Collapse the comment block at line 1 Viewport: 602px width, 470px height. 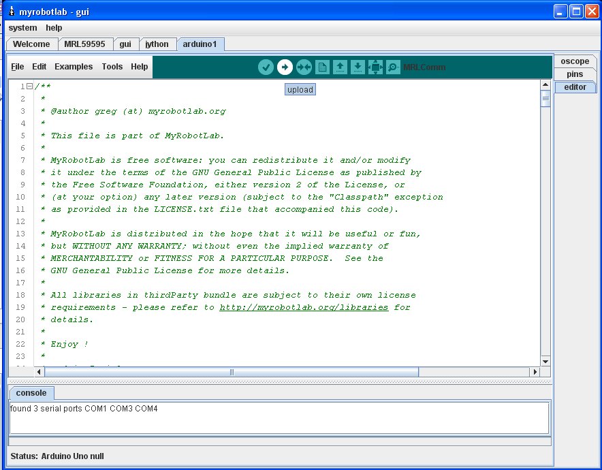pyautogui.click(x=29, y=87)
